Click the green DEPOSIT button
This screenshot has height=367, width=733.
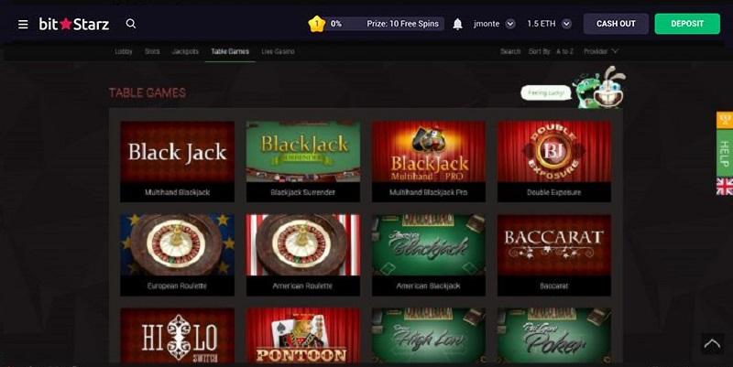click(x=687, y=24)
